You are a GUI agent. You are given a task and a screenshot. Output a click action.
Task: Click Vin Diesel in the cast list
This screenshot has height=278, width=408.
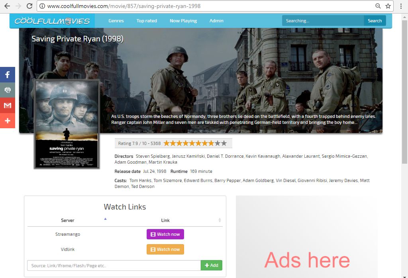[x=286, y=180]
